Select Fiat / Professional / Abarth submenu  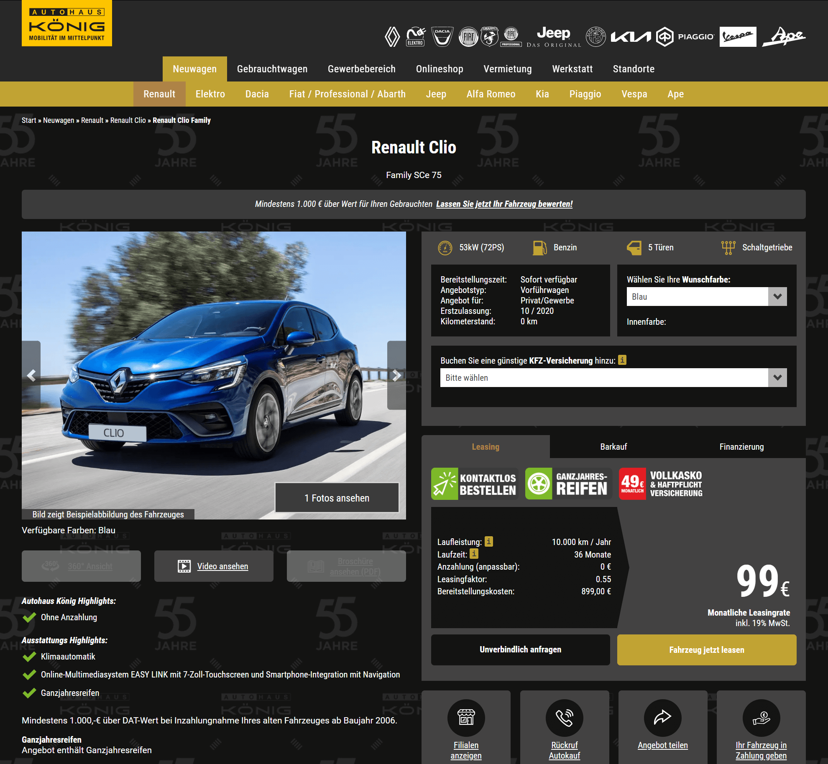tap(348, 94)
